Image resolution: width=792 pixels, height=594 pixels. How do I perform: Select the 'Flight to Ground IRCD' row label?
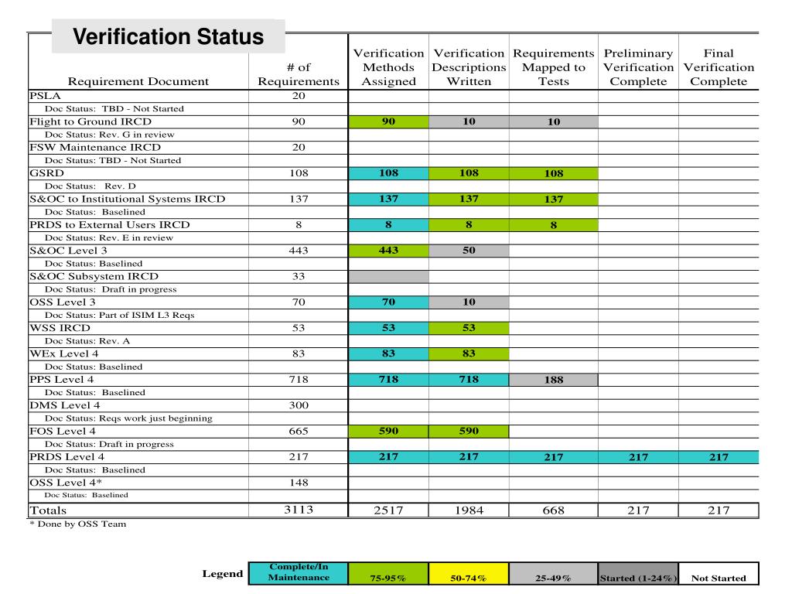[x=90, y=121]
